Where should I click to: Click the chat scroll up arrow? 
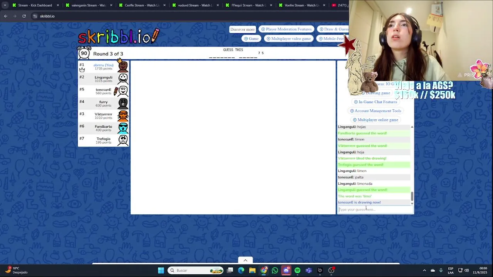pyautogui.click(x=412, y=127)
